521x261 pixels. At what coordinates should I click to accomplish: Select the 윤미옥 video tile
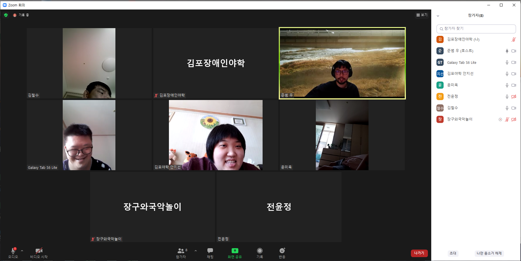coord(342,135)
